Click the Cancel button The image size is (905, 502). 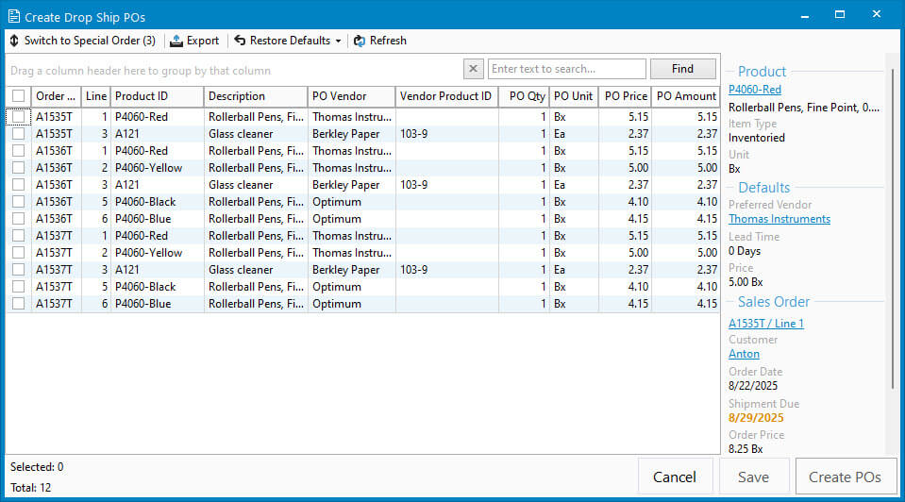coord(675,477)
